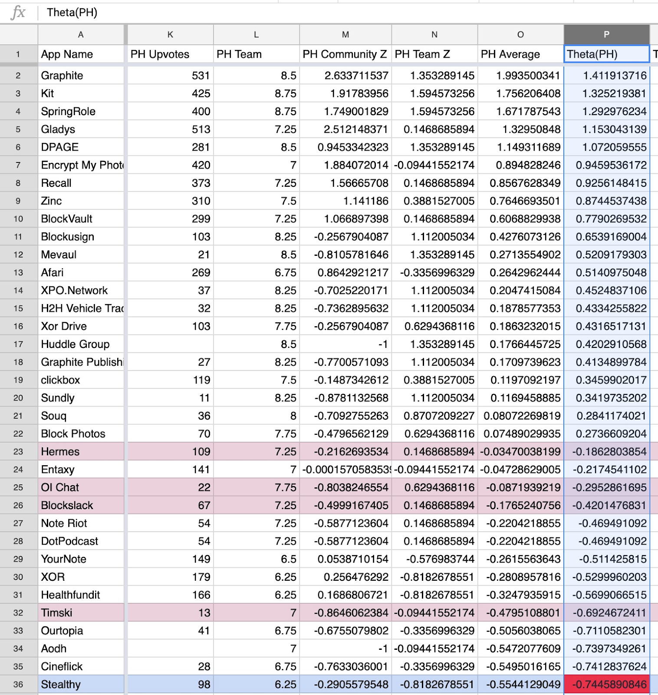Select the Zinc cell
This screenshot has height=695, width=658.
[x=81, y=201]
